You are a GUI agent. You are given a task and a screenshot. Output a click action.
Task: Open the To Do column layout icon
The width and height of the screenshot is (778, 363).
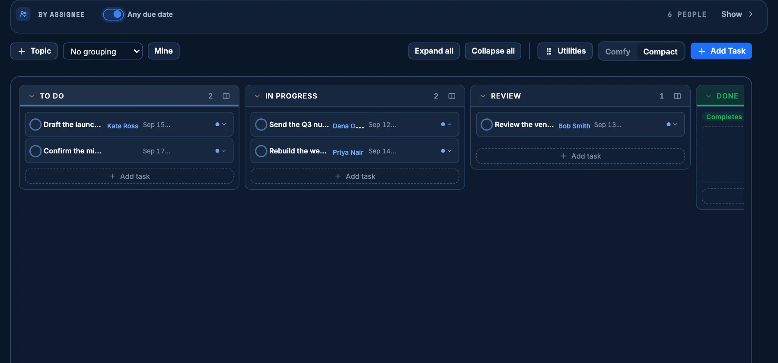coord(226,96)
